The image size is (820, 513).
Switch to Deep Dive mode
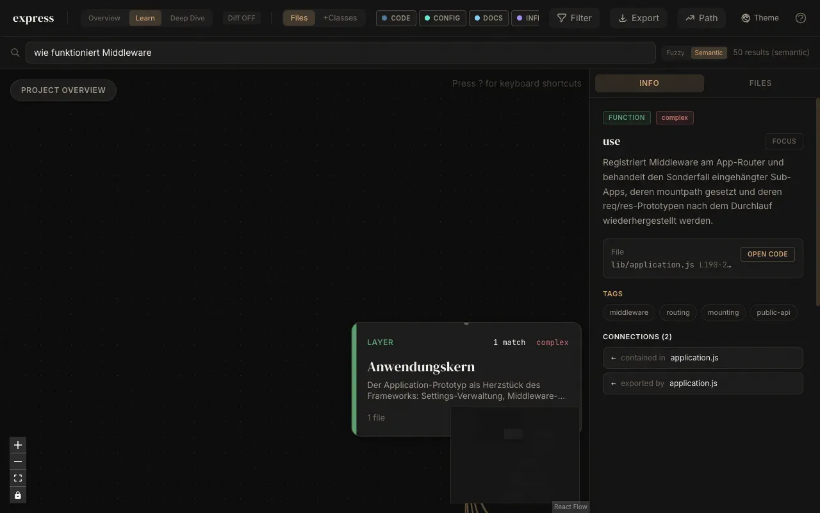(x=188, y=18)
